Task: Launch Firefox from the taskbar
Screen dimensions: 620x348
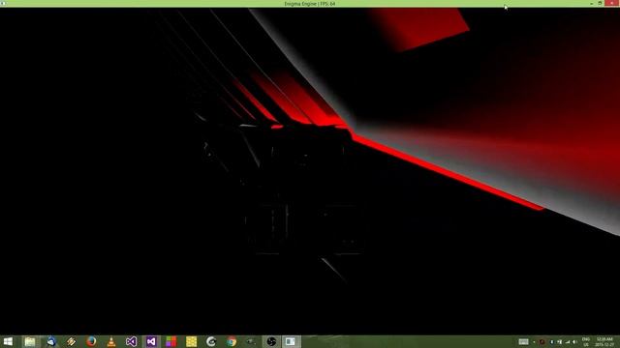Action: 91,341
